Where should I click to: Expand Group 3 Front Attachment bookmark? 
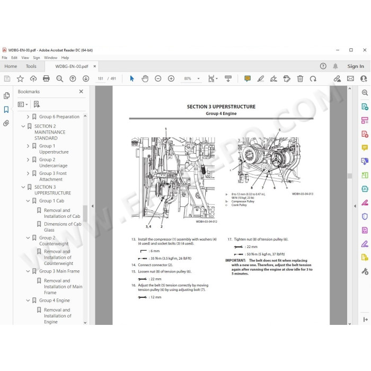(28, 173)
